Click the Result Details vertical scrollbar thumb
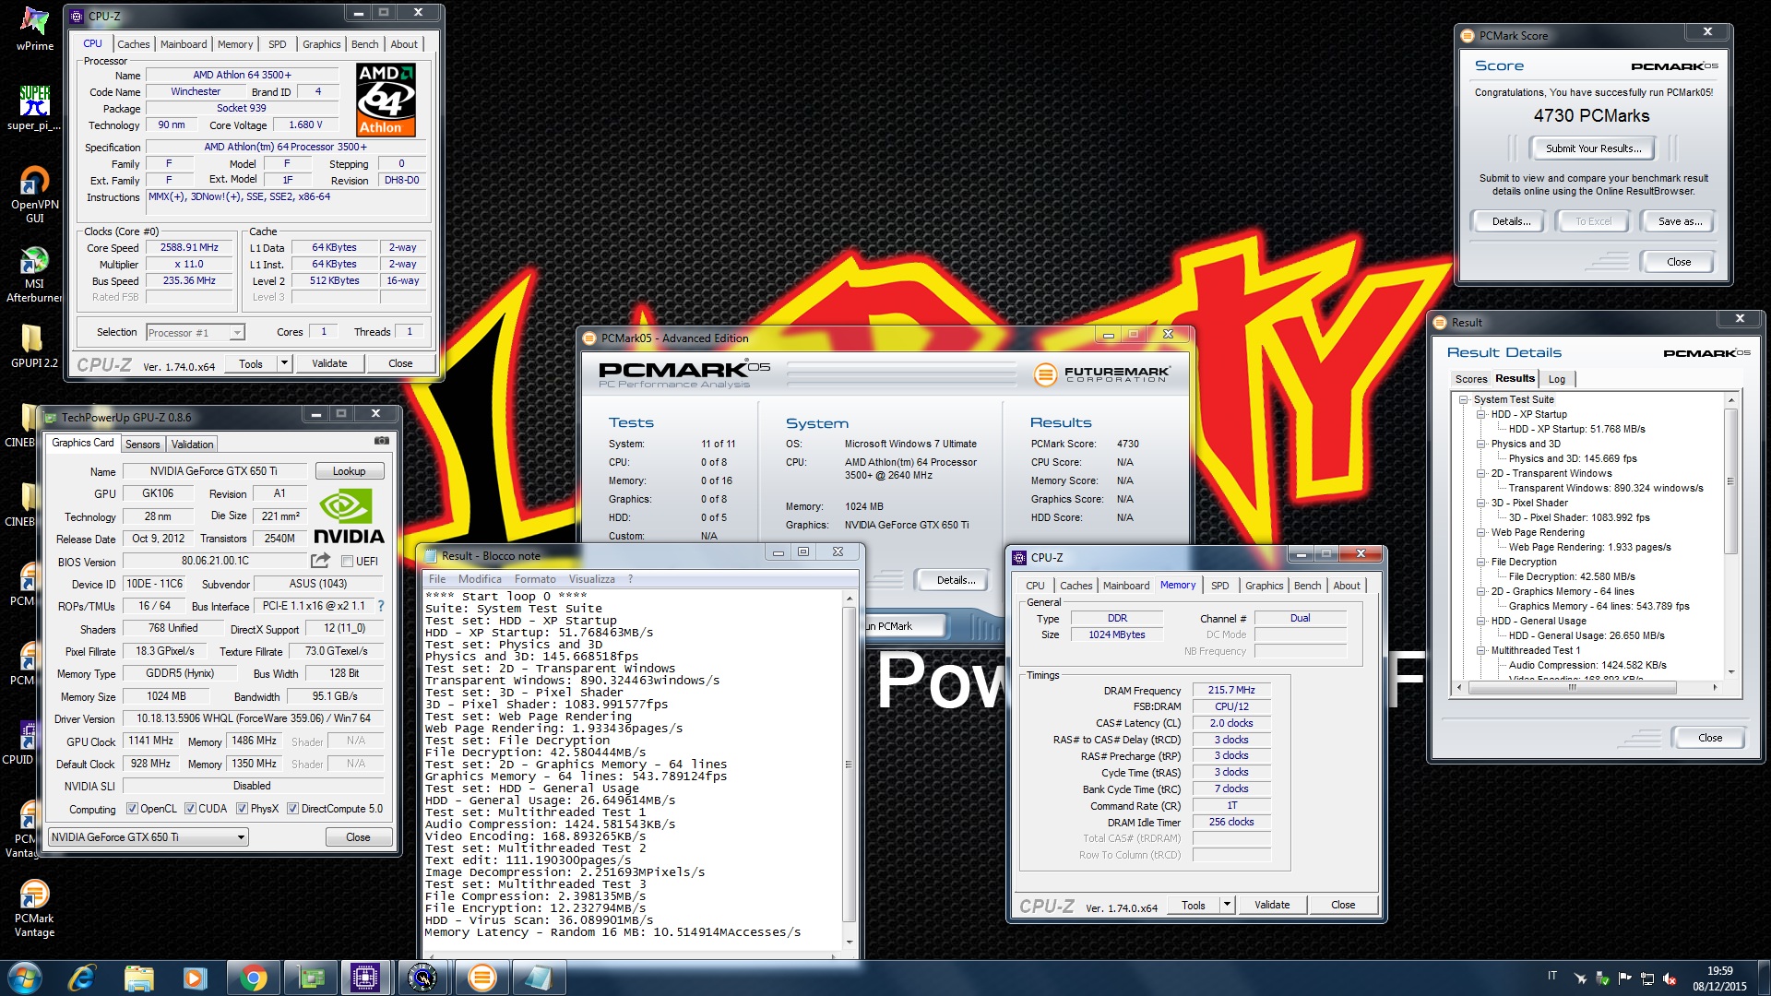This screenshot has height=996, width=1771. pyautogui.click(x=1730, y=481)
